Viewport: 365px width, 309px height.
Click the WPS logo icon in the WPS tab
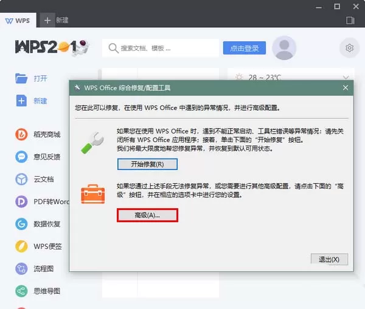click(9, 21)
